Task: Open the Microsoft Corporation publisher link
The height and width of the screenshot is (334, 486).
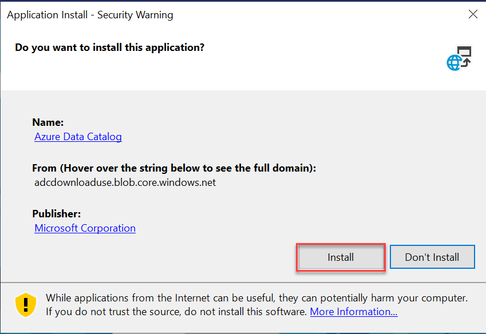Action: pos(85,228)
